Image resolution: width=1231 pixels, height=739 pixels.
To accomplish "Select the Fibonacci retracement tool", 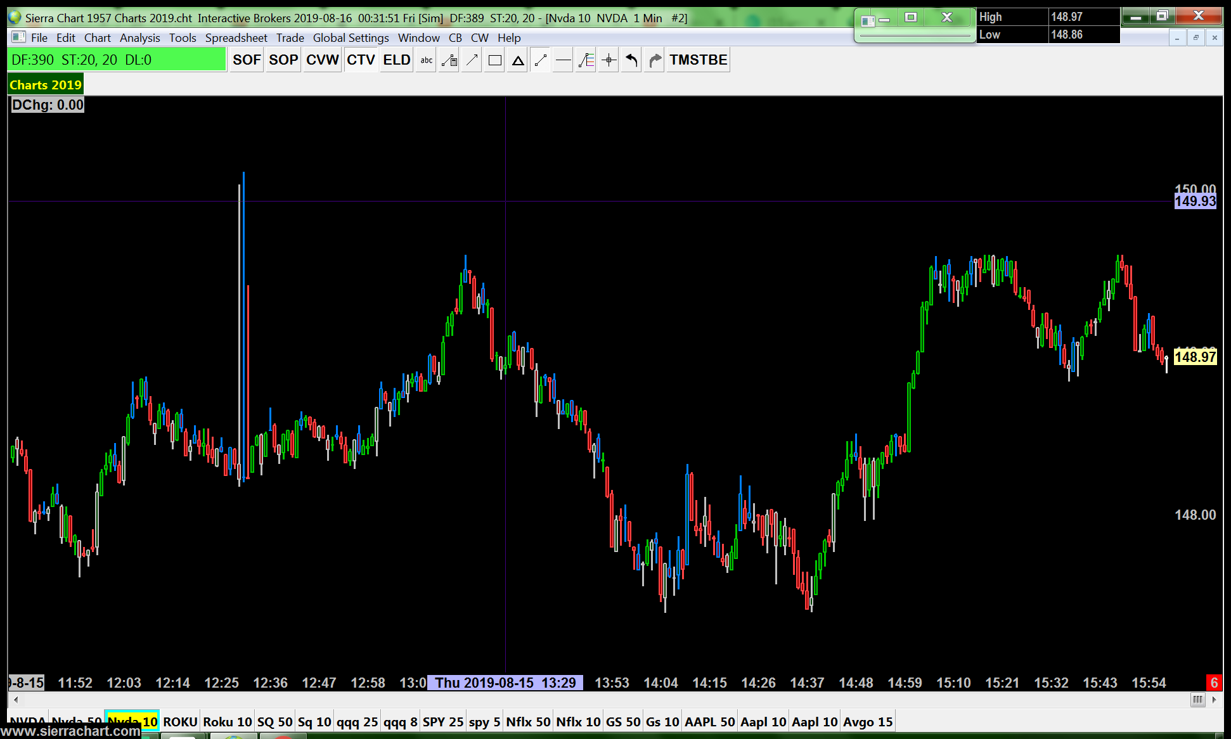I will tap(586, 60).
